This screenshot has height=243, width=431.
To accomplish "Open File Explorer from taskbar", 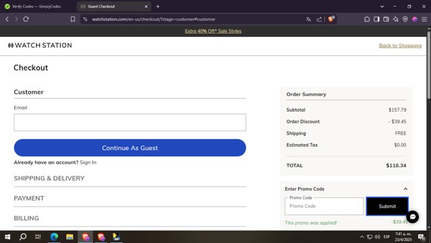I will 69,237.
